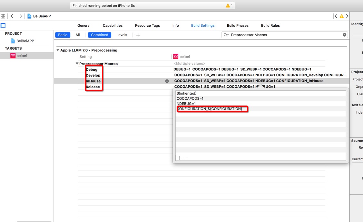Switch to the Capabilities tab
Viewport: 363px width, 222px height.
[x=113, y=26]
